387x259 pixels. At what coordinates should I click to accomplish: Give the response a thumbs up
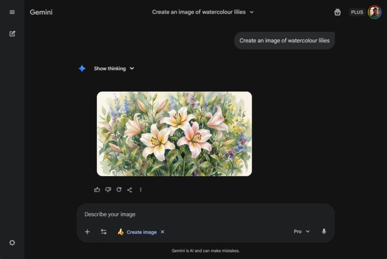click(97, 190)
